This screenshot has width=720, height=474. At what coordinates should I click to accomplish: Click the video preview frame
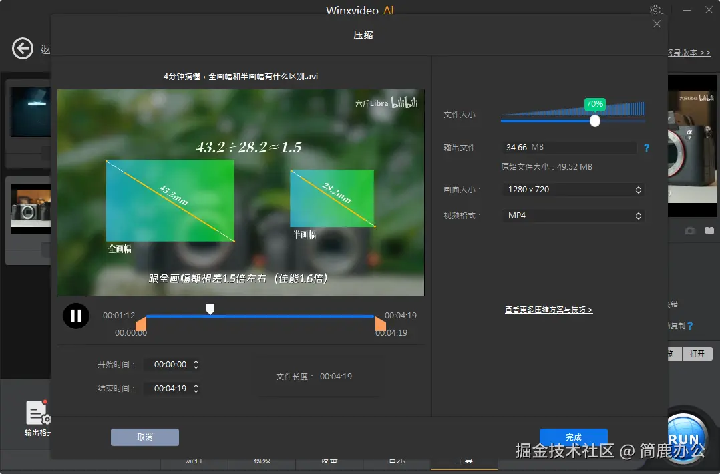click(240, 192)
